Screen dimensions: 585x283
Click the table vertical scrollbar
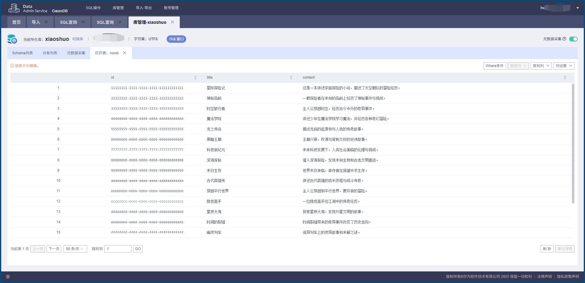(x=573, y=143)
